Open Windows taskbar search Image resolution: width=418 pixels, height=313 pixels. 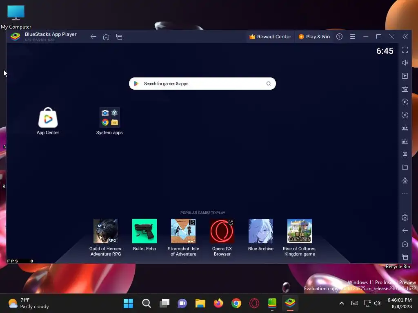[147, 303]
